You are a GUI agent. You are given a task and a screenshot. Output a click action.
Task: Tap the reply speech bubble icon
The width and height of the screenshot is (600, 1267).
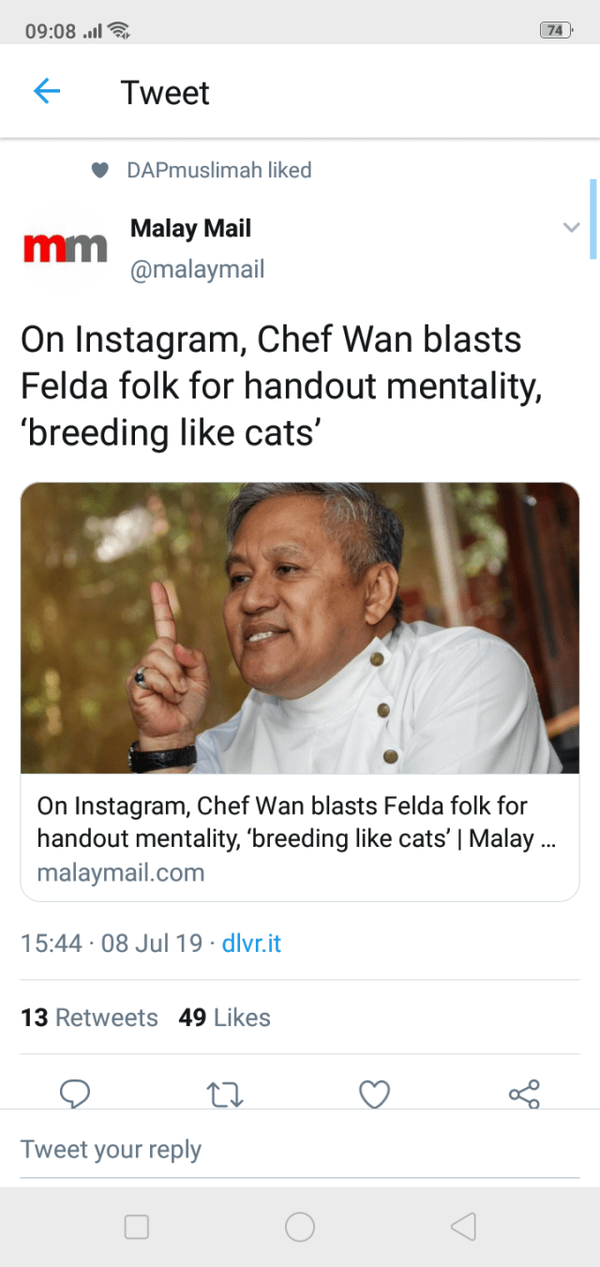(x=75, y=1094)
